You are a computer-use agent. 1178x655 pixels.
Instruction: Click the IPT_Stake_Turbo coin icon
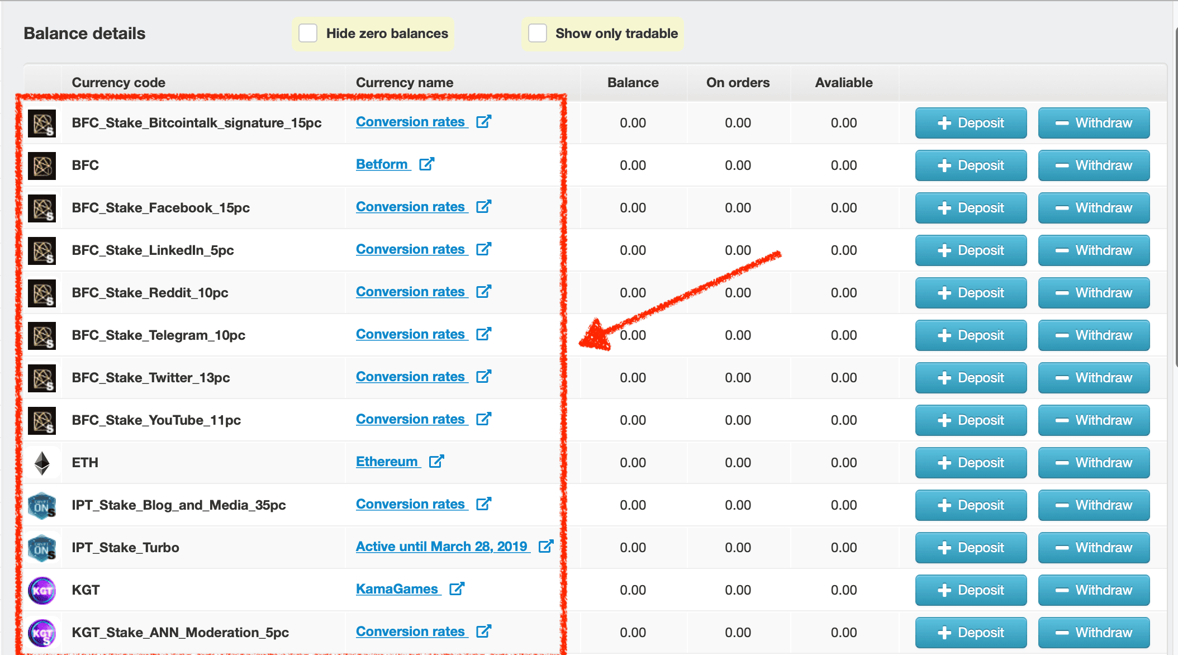coord(42,548)
